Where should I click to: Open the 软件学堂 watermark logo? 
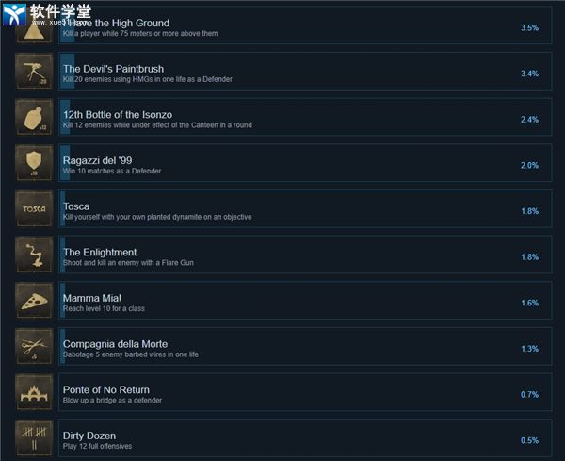point(47,14)
